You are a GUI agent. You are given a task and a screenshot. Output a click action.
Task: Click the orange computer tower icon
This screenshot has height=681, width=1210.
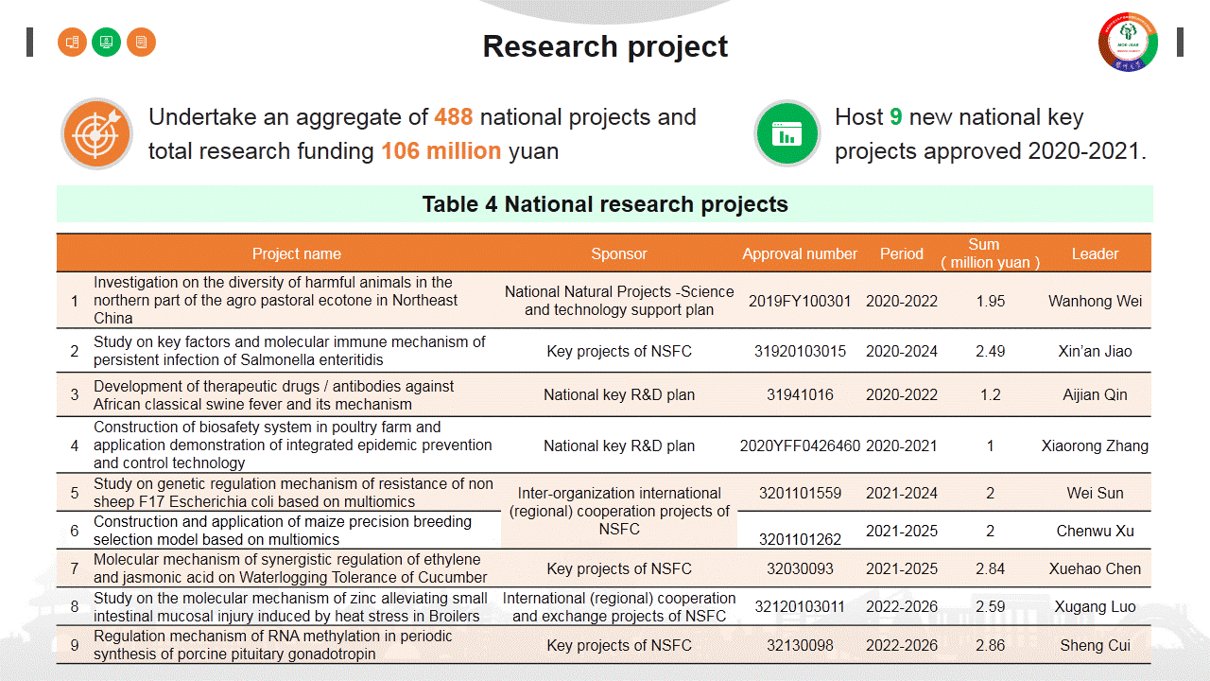coord(72,42)
